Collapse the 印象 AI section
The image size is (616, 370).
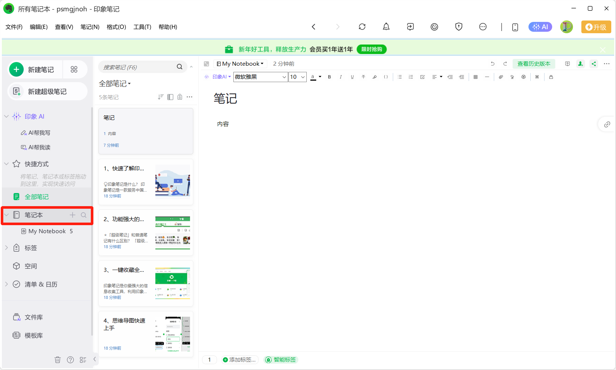6,116
